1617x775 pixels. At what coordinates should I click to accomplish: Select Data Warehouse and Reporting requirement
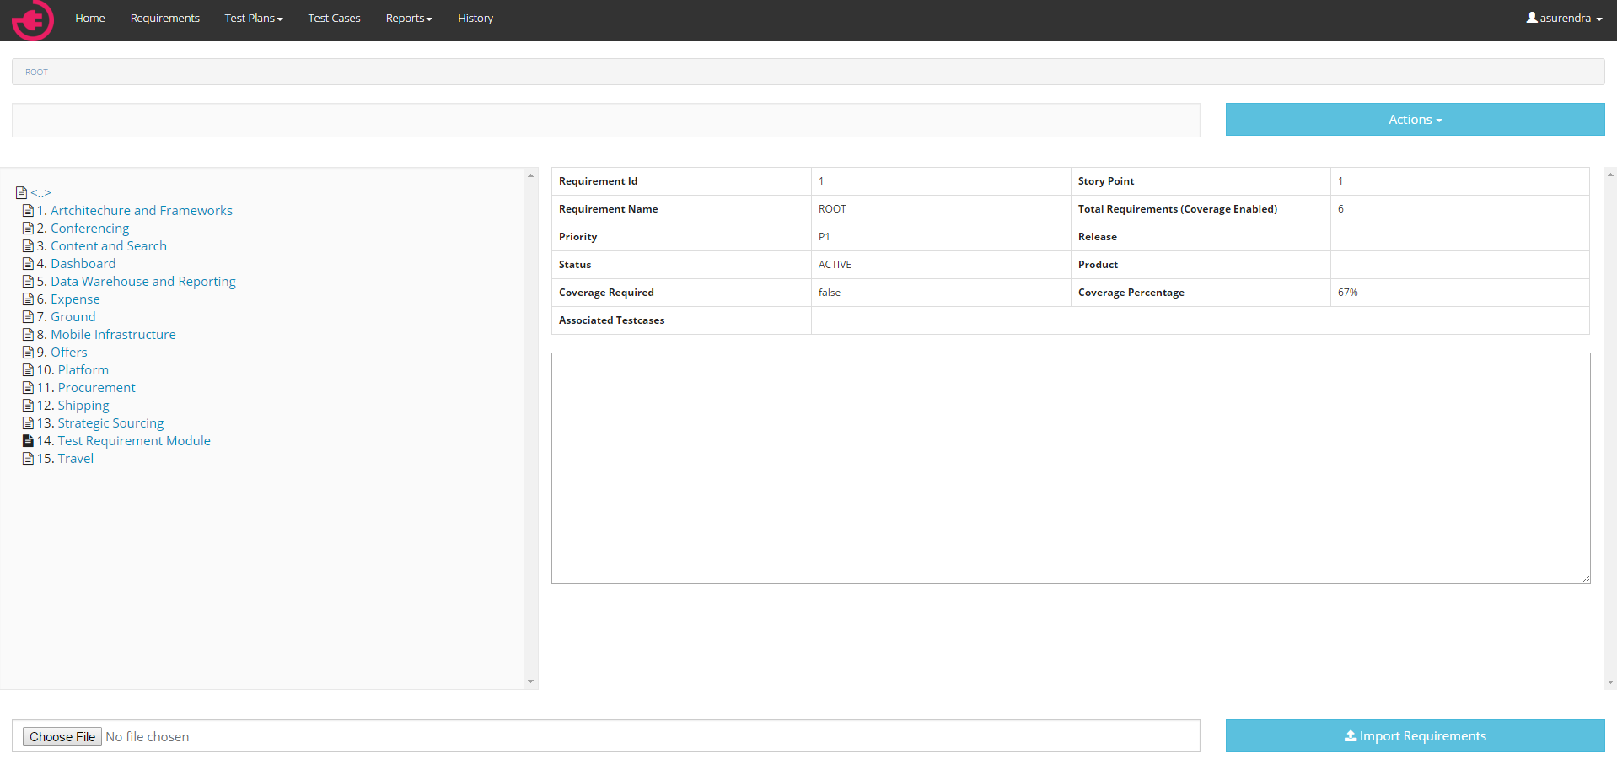143,282
